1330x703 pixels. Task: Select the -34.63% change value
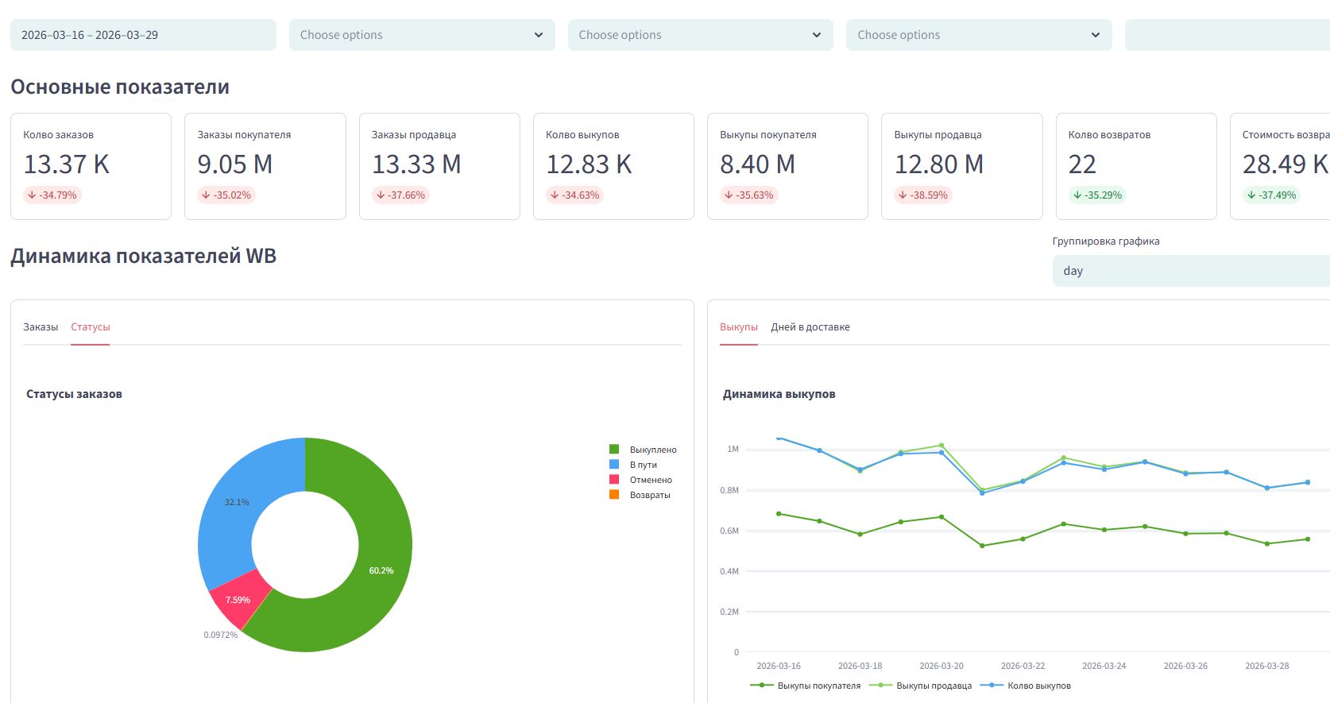(x=581, y=195)
